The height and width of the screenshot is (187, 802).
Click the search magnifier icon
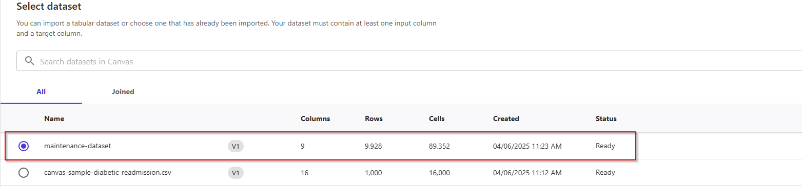click(29, 61)
